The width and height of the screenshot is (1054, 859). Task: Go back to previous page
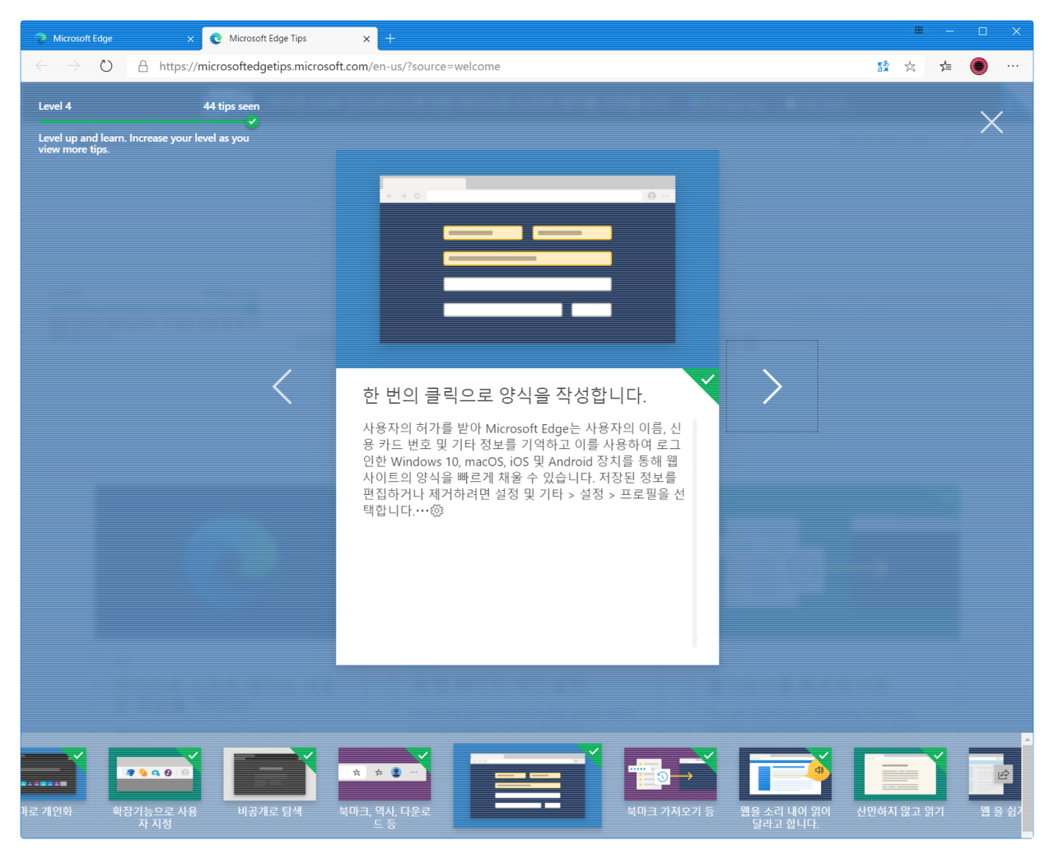(41, 66)
